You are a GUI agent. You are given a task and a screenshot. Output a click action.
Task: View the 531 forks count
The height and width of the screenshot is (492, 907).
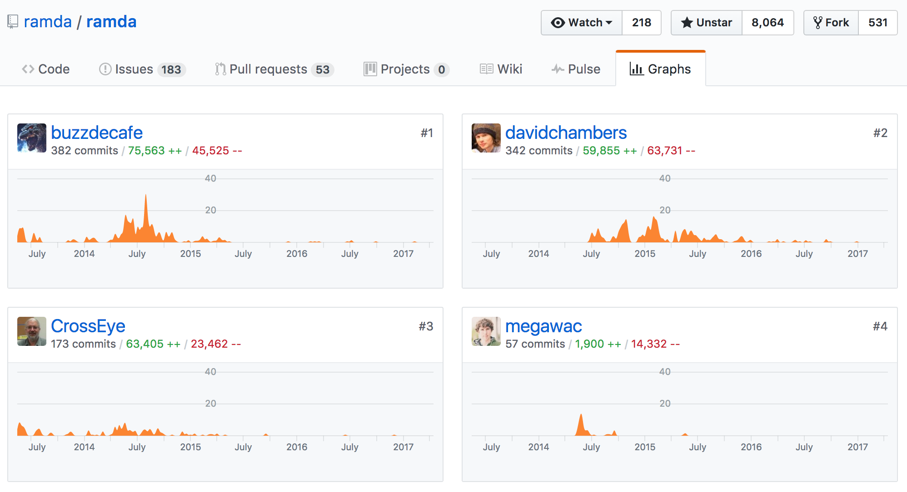coord(877,23)
